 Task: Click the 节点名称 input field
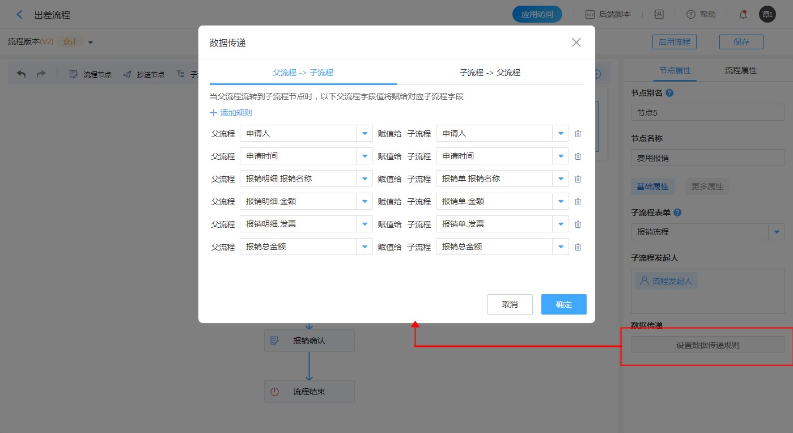point(707,158)
